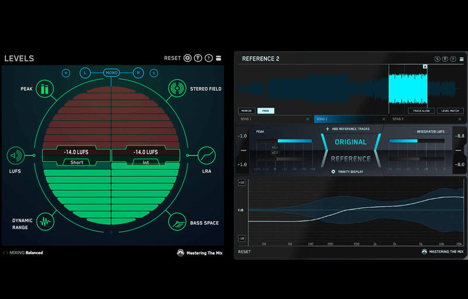Remove Song 1 reference track
Image resolution: width=468 pixels, height=299 pixels.
[308, 119]
